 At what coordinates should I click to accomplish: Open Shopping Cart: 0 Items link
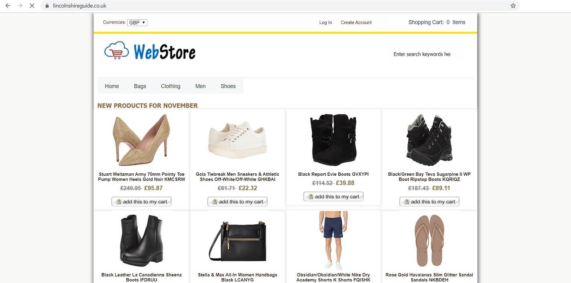(437, 22)
